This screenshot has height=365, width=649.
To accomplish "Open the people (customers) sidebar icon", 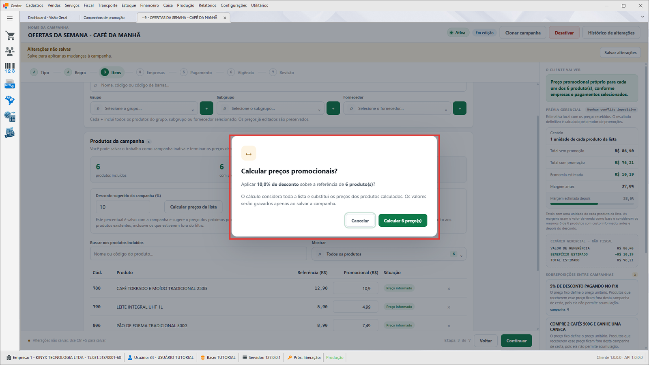I will pos(10,52).
